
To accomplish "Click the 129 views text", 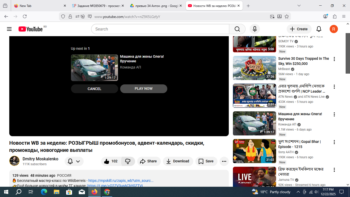I will click(20, 175).
